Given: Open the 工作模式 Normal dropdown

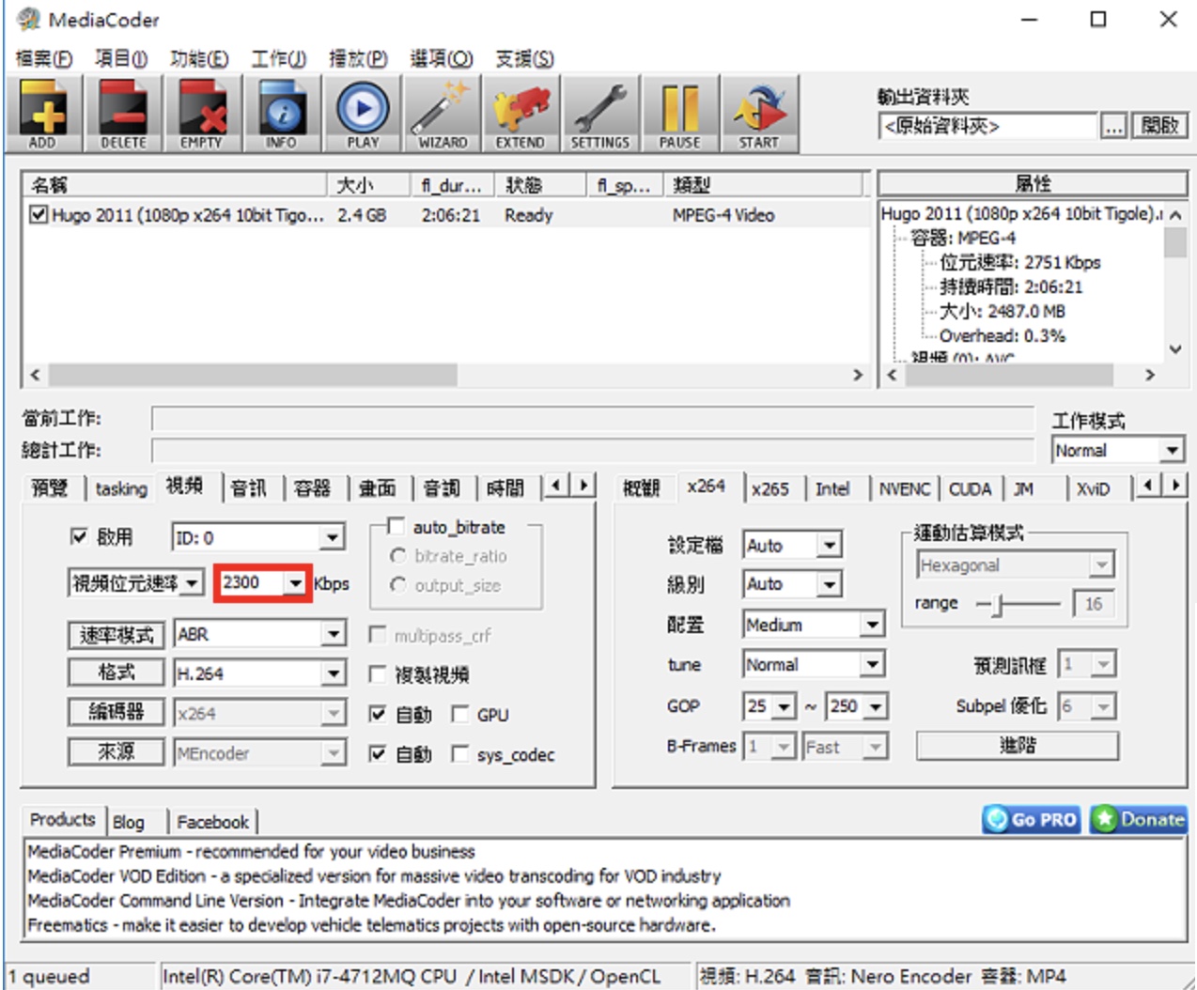Looking at the screenshot, I should coord(1117,451).
